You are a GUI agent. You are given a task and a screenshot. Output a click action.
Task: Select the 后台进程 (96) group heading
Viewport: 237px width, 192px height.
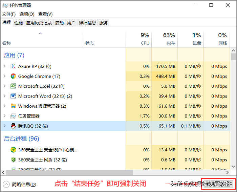[21, 138]
